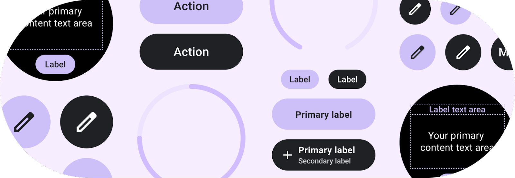Screen dimensions: 515x178
Task: Click the cropped primary content text above the Label chip
Action: [60, 18]
